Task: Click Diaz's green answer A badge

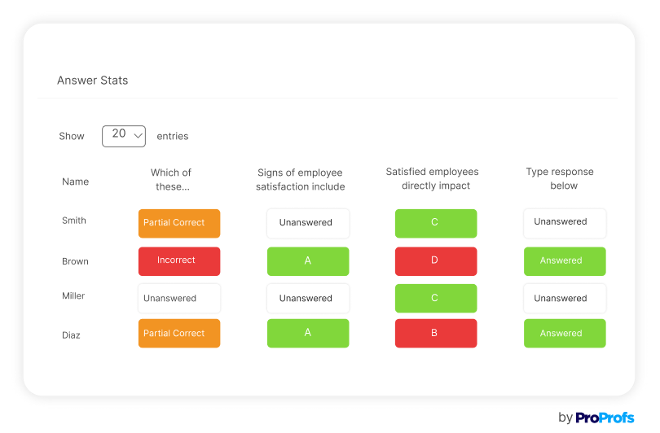Action: [308, 334]
